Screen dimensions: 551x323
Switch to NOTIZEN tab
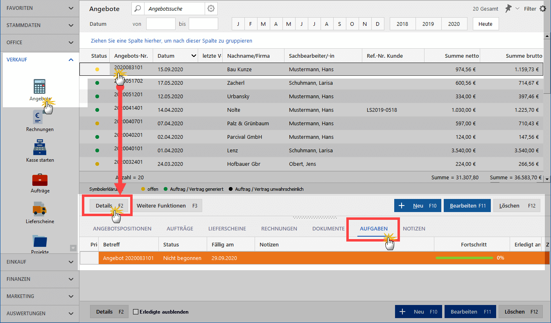point(414,228)
